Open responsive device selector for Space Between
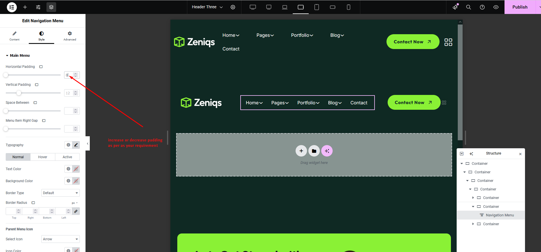This screenshot has width=541, height=252. coord(35,103)
